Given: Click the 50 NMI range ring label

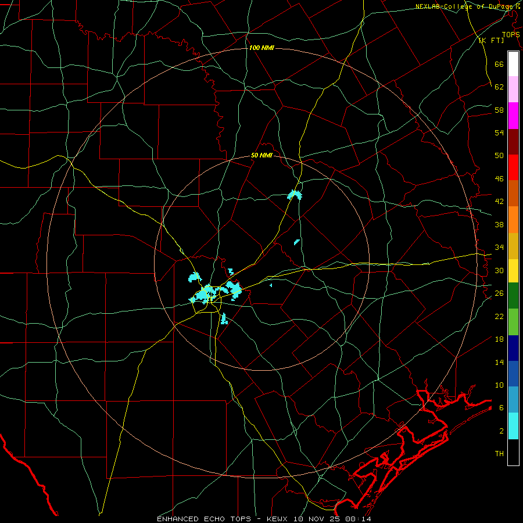Looking at the screenshot, I should (261, 155).
